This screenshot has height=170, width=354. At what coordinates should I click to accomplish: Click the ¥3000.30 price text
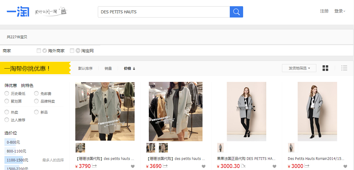click(228, 166)
